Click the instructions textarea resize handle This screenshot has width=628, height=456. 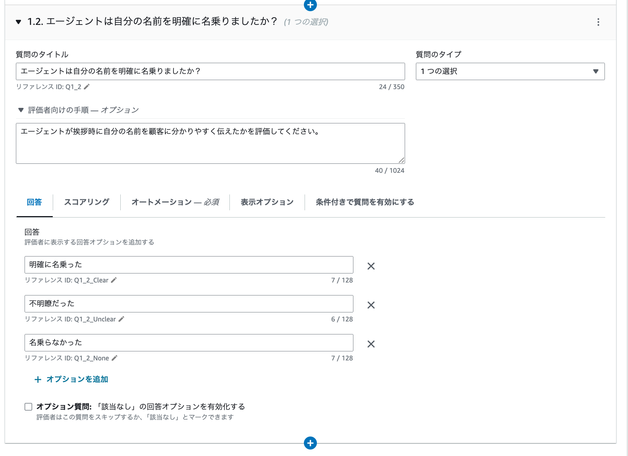[401, 160]
